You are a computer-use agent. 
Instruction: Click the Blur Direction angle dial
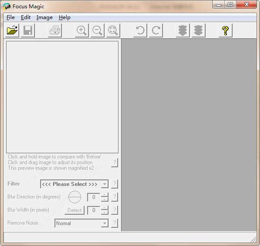point(74,197)
